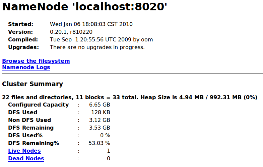The width and height of the screenshot is (263, 167).
Task: Click the Configured Capacity value 6.65 GB
Action: (x=100, y=105)
